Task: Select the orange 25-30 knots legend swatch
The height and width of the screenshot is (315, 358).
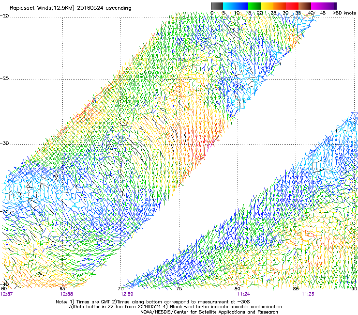Action: (x=280, y=6)
